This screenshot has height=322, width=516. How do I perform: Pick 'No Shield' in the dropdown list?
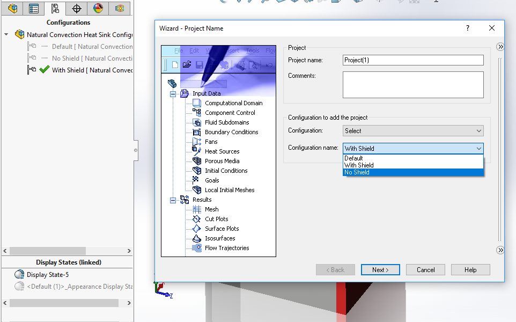pyautogui.click(x=357, y=172)
